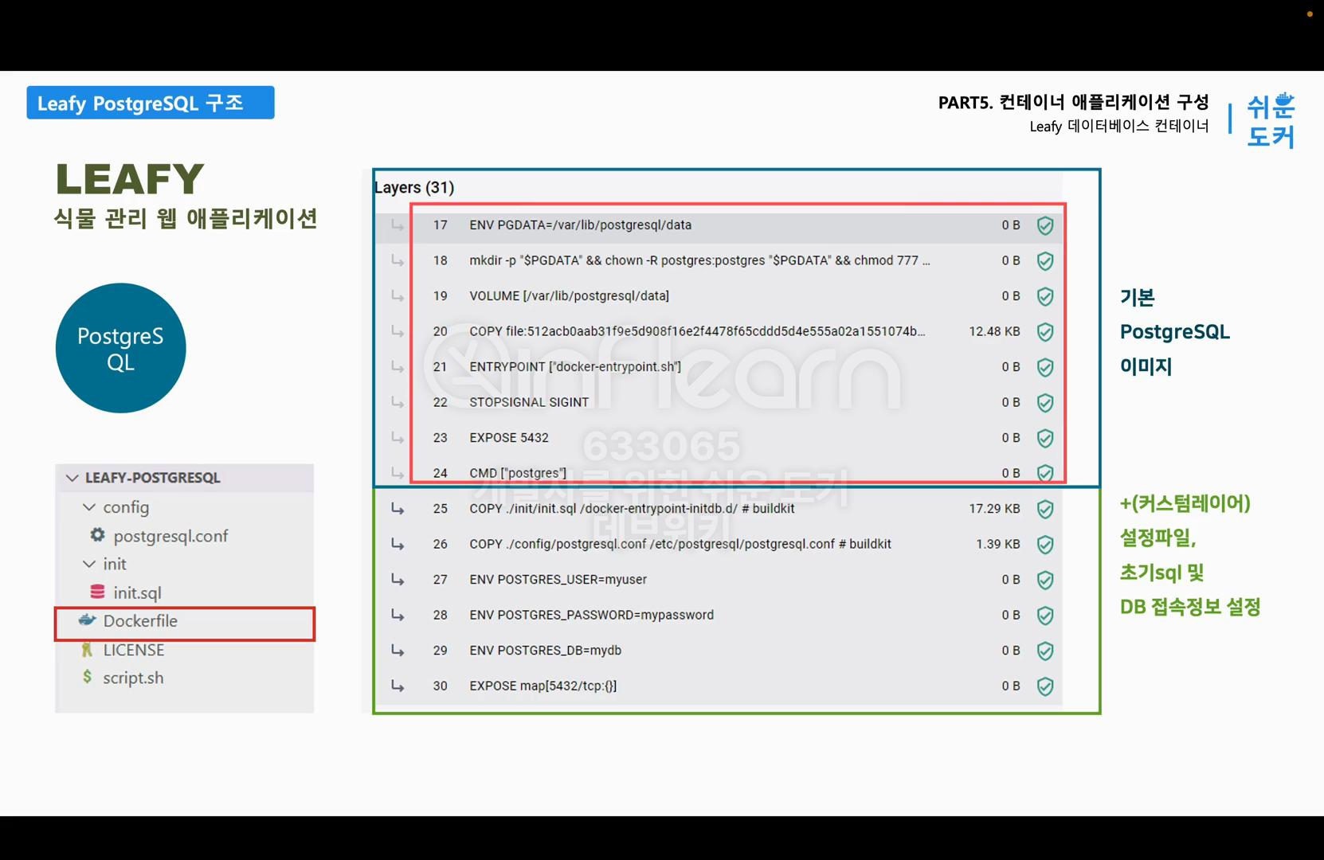Click the 쉬운 도커 logo
Image resolution: width=1324 pixels, height=860 pixels.
pyautogui.click(x=1271, y=120)
